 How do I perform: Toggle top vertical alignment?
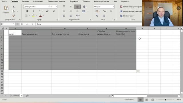[64, 6]
